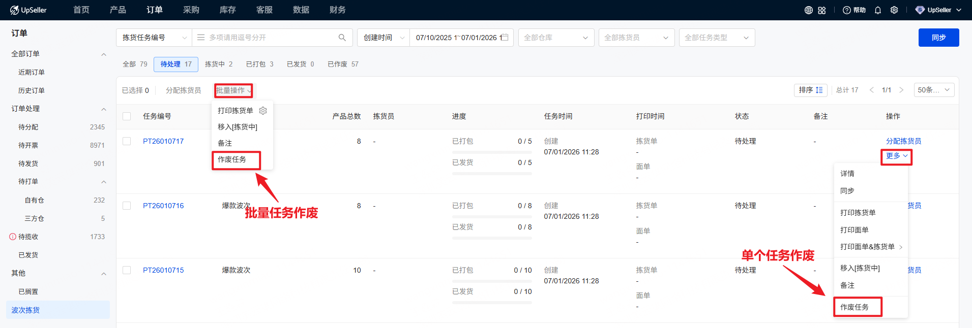
Task: Expand the 全部任务类型 dropdown
Action: coord(717,38)
